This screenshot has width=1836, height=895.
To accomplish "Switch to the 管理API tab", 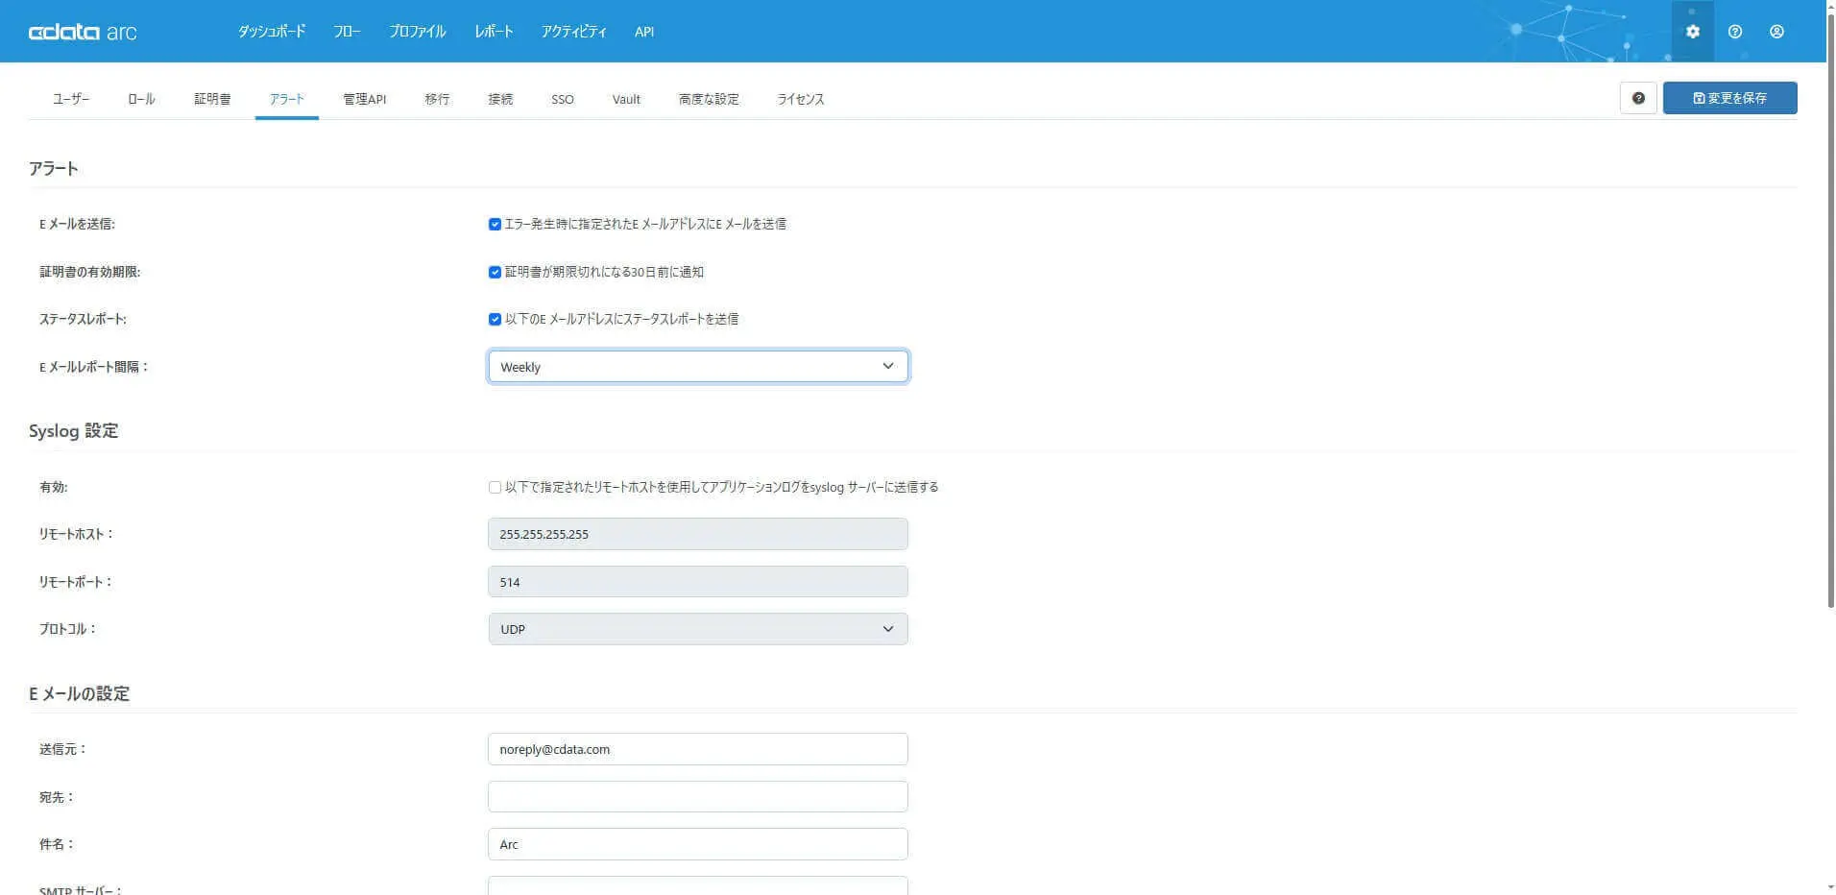I will tap(364, 99).
